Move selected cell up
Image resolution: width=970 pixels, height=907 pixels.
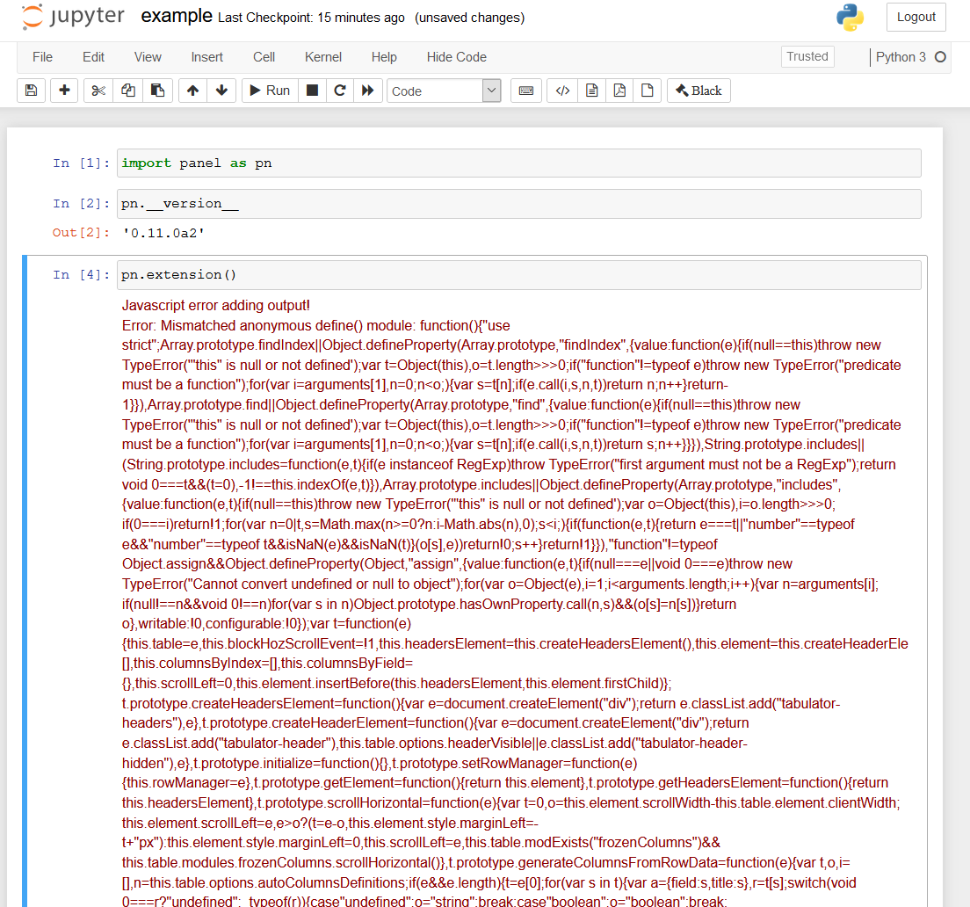(x=192, y=91)
